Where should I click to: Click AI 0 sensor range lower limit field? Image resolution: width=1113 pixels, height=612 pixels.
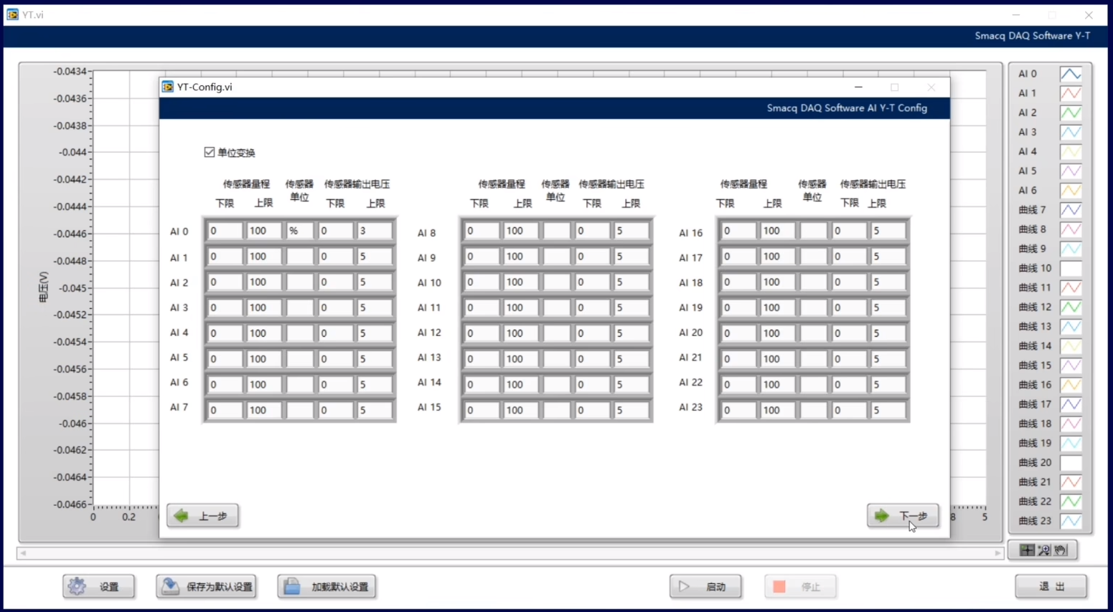coord(225,231)
